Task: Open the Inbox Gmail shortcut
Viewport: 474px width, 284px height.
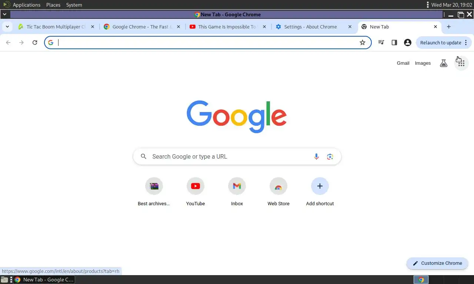Action: [x=237, y=192]
